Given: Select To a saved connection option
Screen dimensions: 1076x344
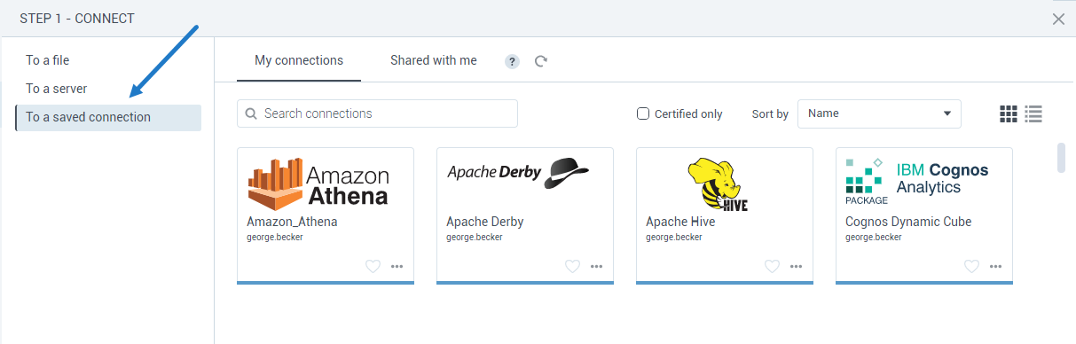Looking at the screenshot, I should point(108,117).
